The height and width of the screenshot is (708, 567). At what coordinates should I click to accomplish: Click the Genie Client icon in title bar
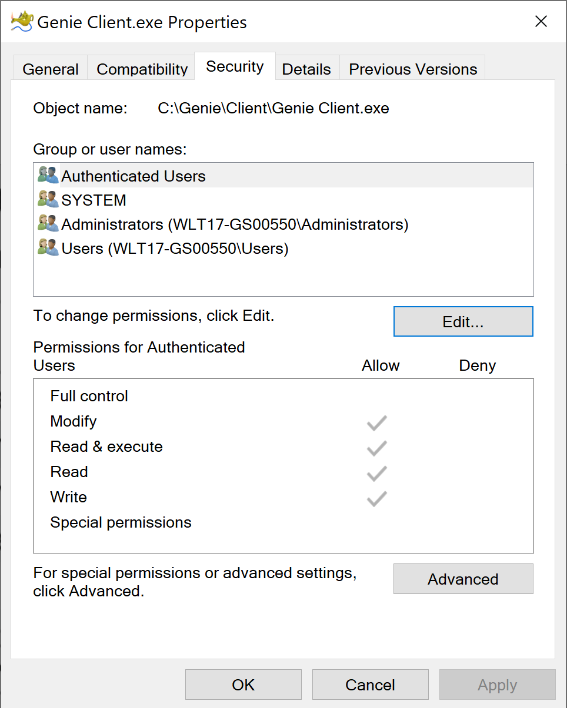coord(20,21)
